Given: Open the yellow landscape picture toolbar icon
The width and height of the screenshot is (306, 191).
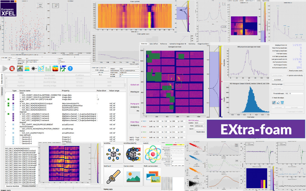Looking at the screenshot, I should [x=27, y=69].
